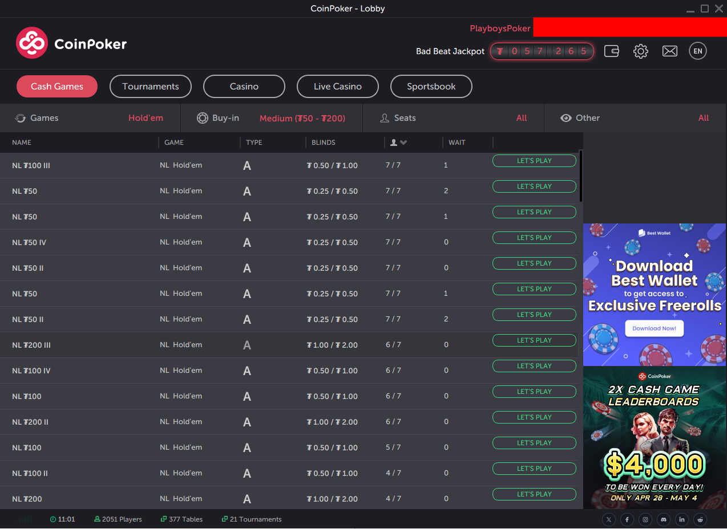Image resolution: width=727 pixels, height=529 pixels.
Task: Select the NL ₮100 IV table name
Action: point(31,371)
